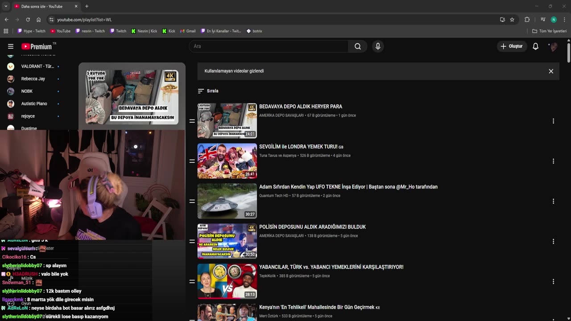Click the browser home icon
Screen dimensions: 571x321
pos(38,20)
